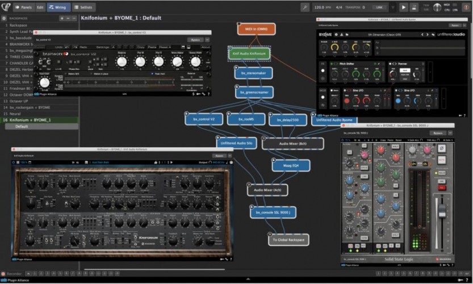This screenshot has height=284, width=473.
Task: Click the Balance knob in bx_control
Action: tap(122, 61)
